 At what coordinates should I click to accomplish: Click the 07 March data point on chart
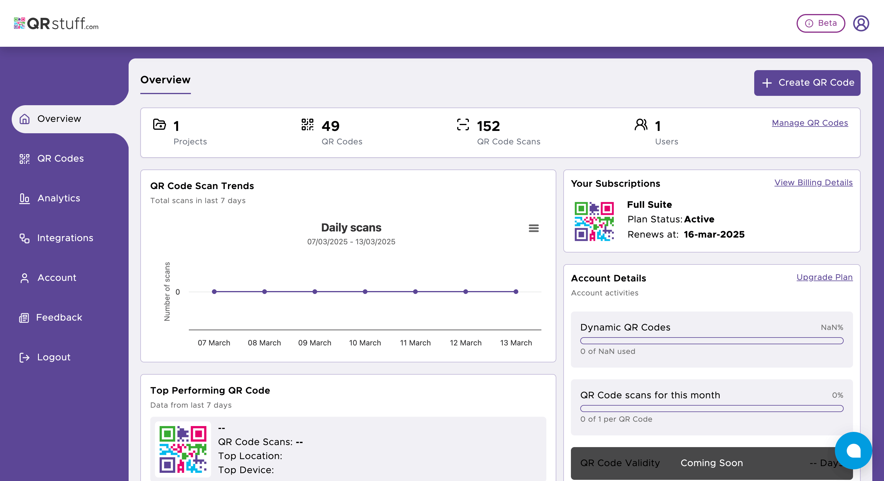coord(214,292)
